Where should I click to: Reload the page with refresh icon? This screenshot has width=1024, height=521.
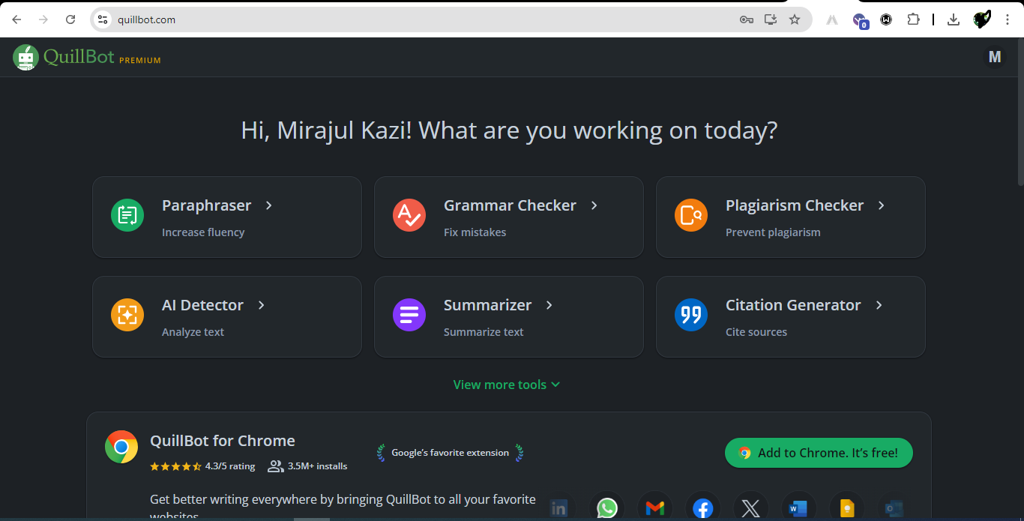(x=70, y=19)
